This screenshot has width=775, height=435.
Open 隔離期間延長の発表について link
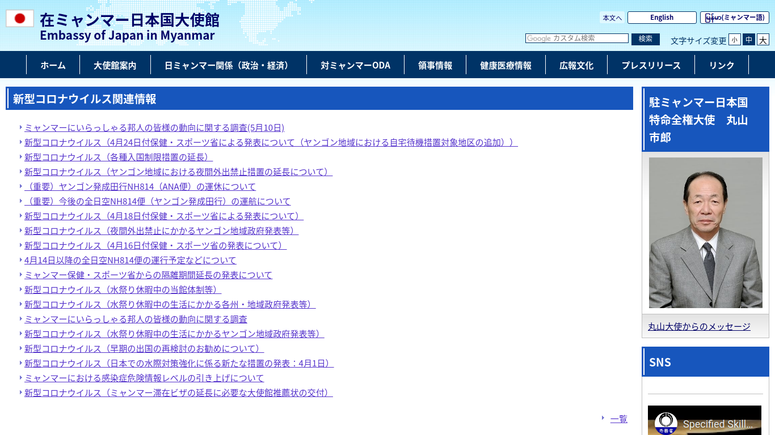coord(149,275)
